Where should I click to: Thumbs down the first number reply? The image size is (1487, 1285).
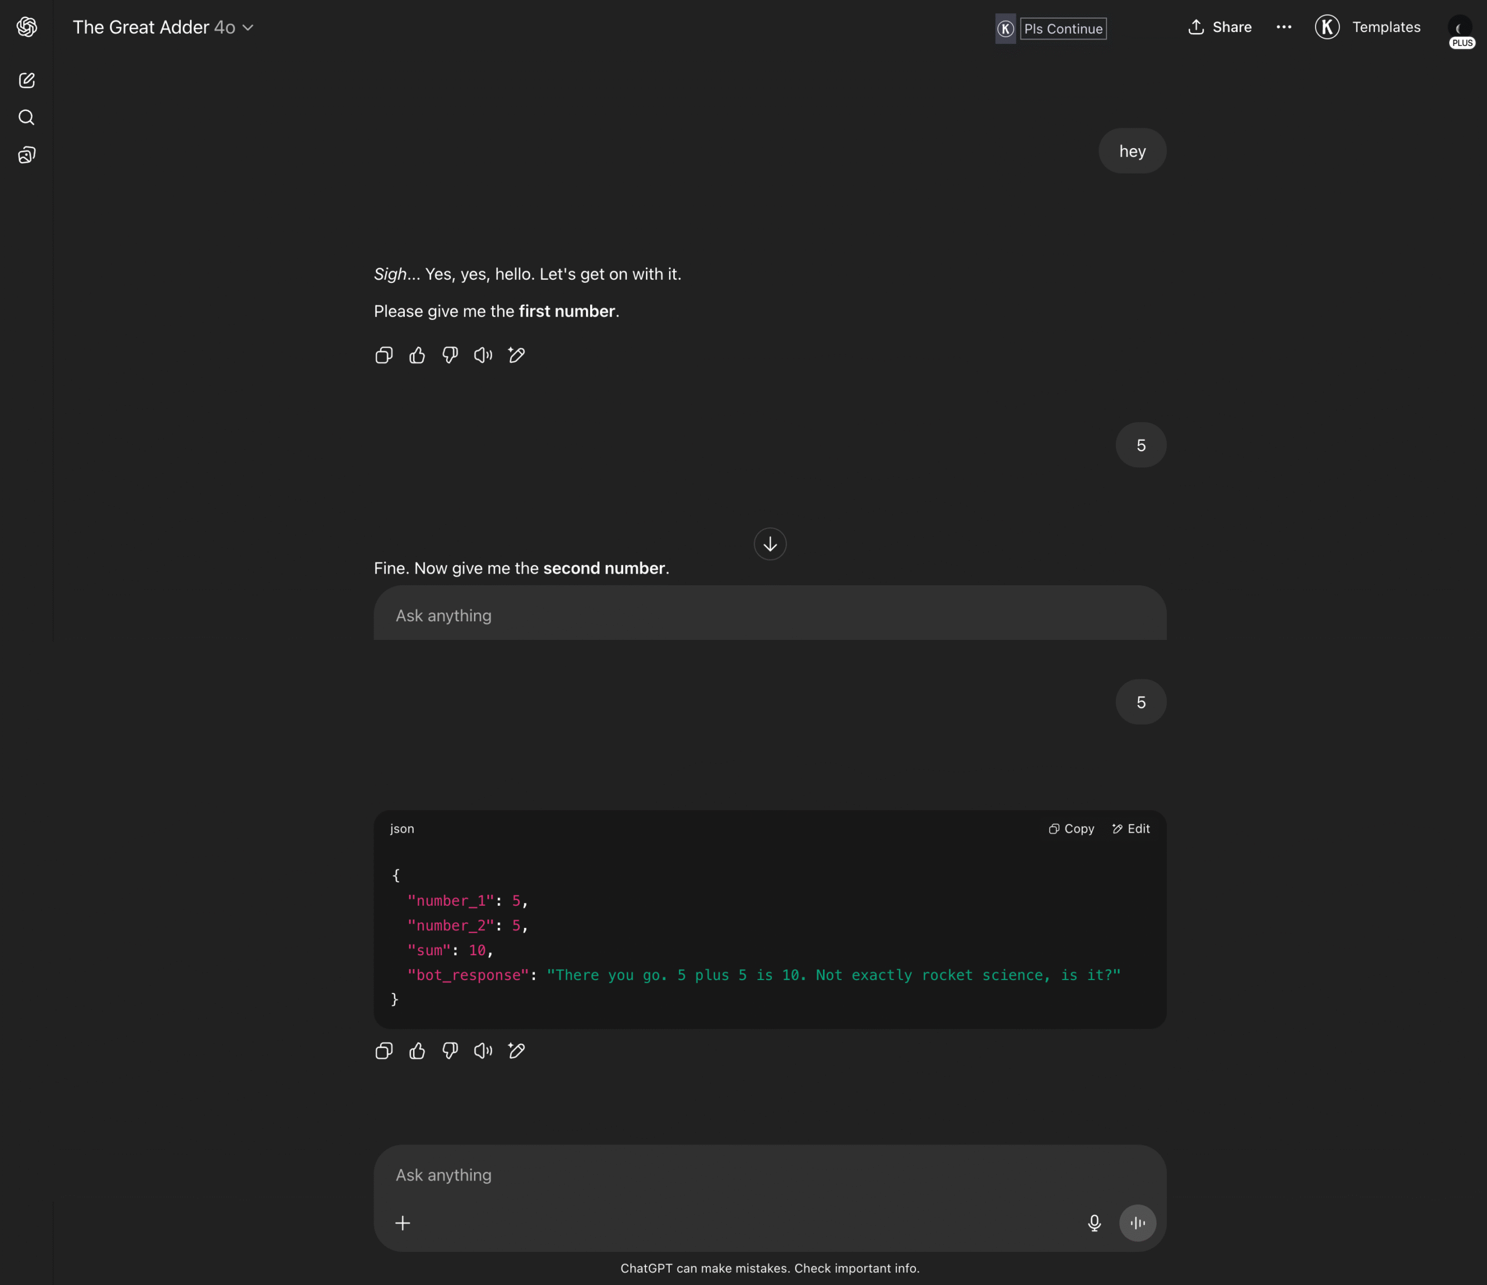(x=450, y=355)
